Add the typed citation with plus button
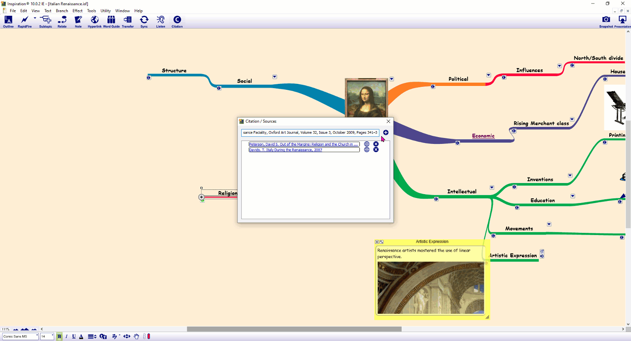 386,132
